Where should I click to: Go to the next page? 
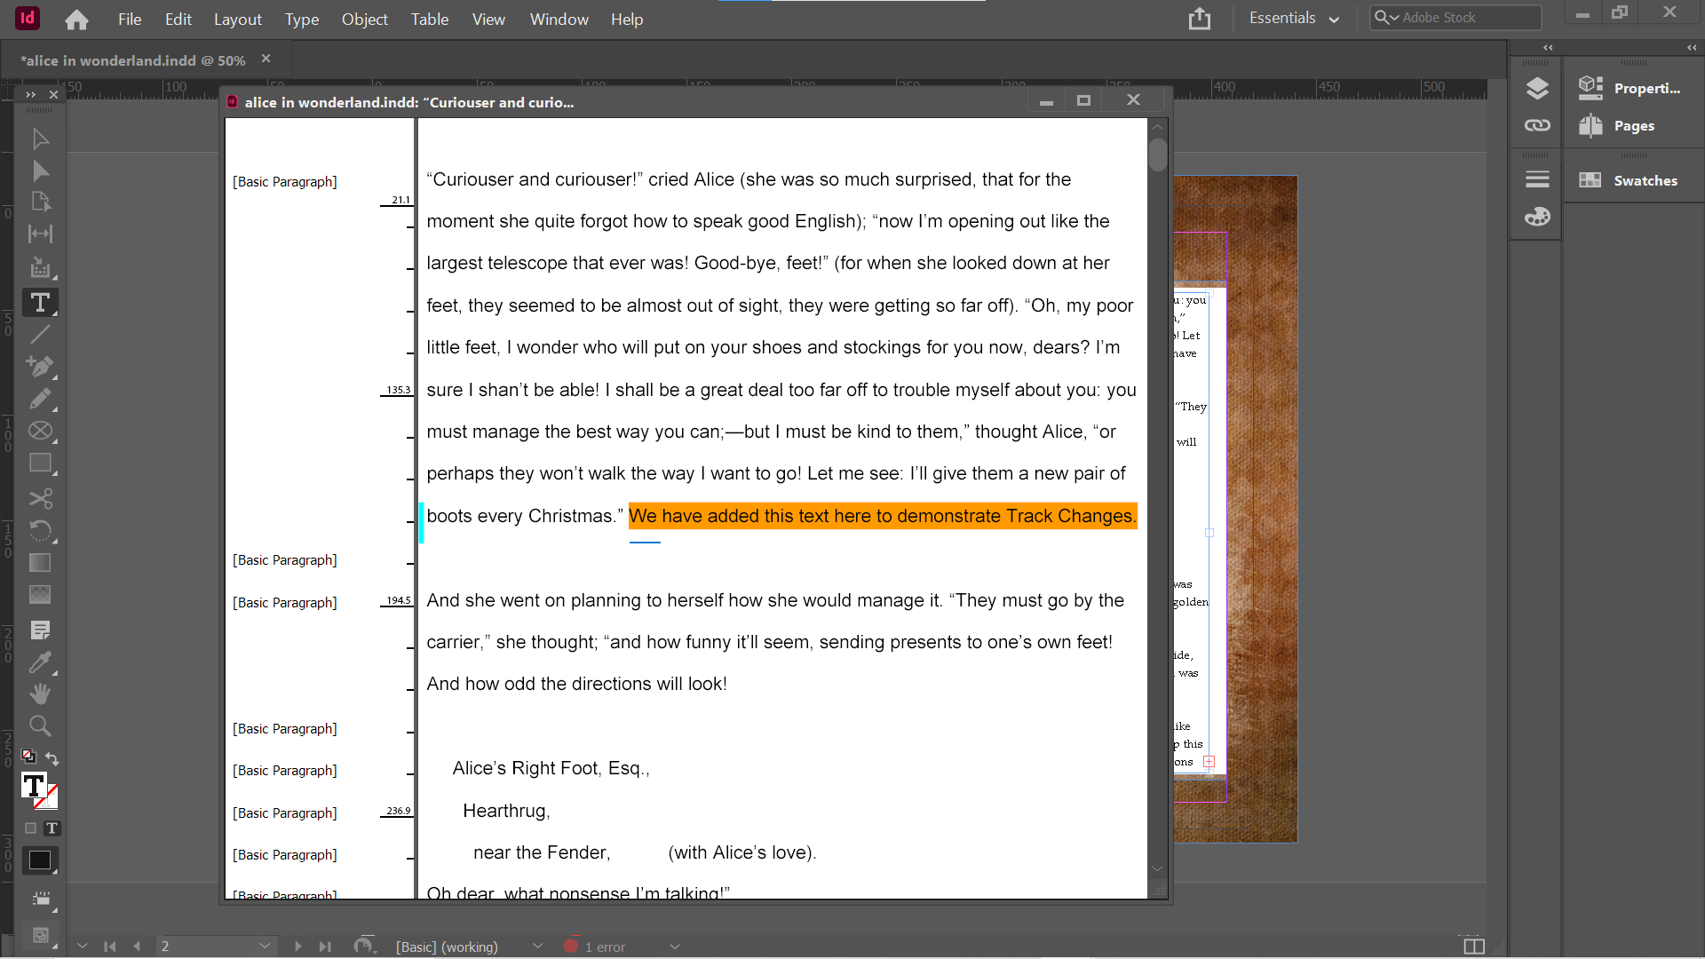click(298, 947)
